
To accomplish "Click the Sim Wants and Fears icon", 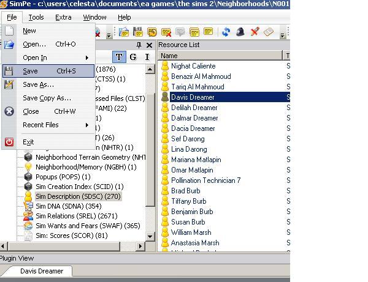I will [x=28, y=226].
